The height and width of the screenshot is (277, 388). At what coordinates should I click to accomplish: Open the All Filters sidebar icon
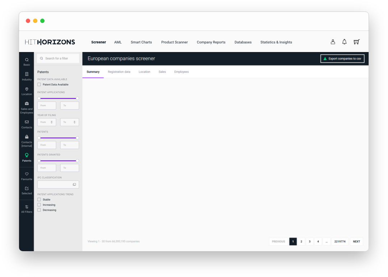[27, 209]
